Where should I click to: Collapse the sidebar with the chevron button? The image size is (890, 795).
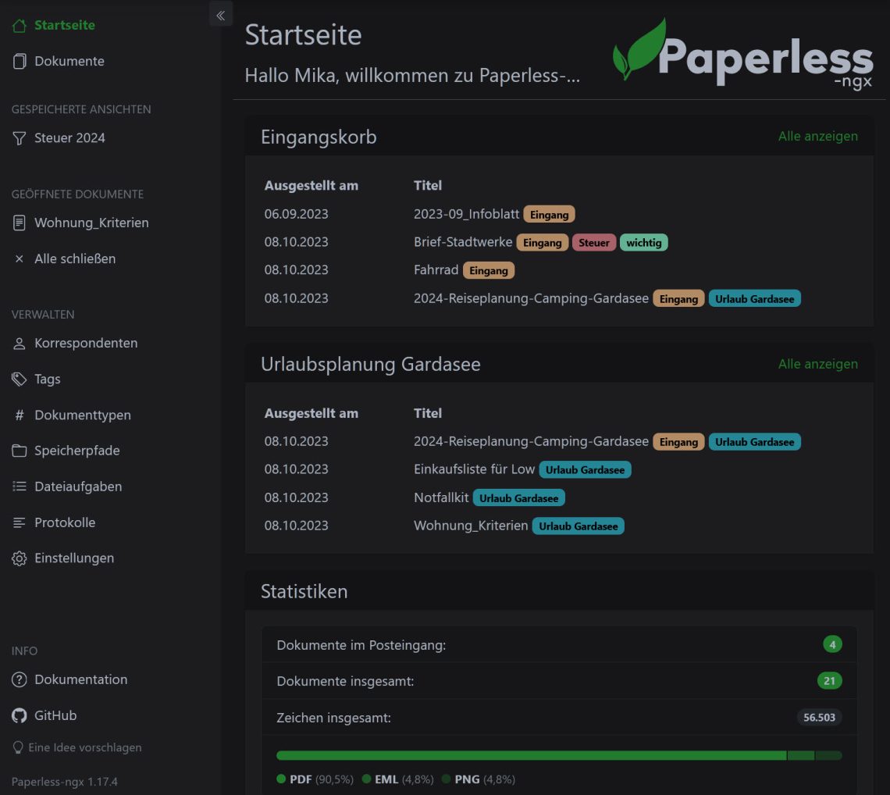tap(220, 14)
